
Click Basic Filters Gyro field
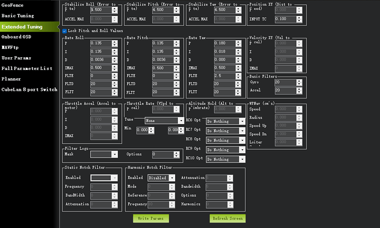[286, 83]
